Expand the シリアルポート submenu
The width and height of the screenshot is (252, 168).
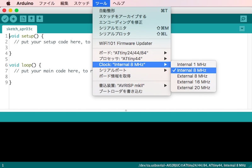point(132,70)
